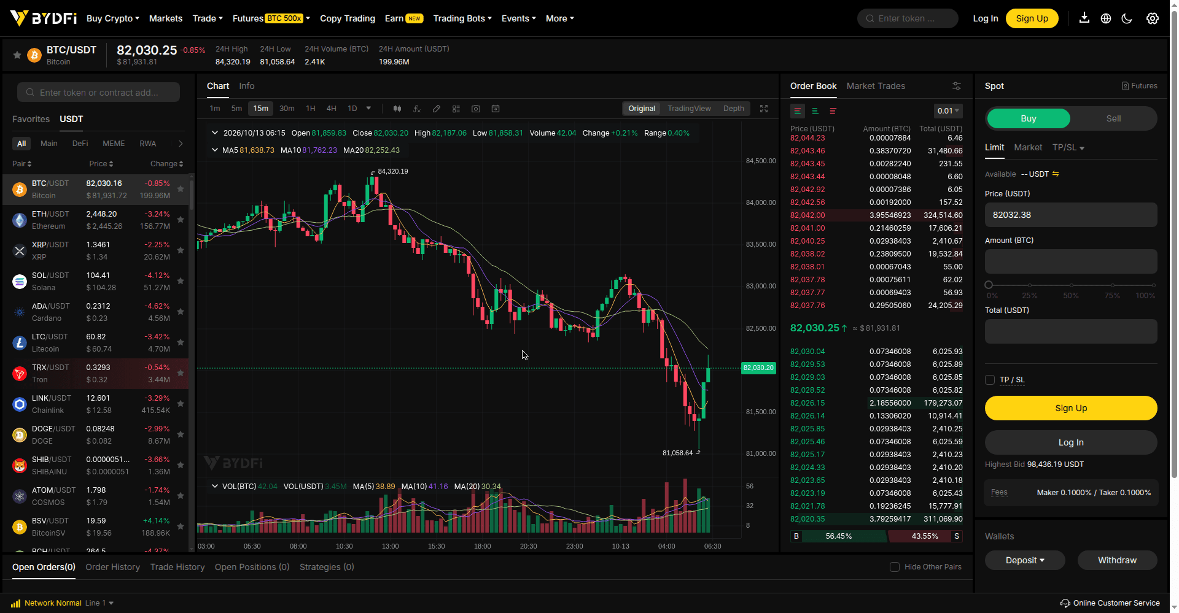Open the Order History tab
1179x613 pixels.
pos(112,567)
